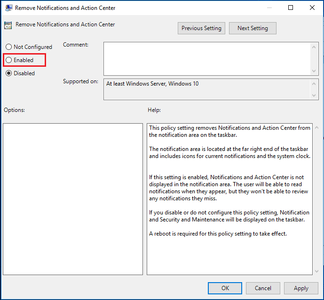Go to the Previous Setting
The height and width of the screenshot is (300, 324).
pyautogui.click(x=201, y=28)
